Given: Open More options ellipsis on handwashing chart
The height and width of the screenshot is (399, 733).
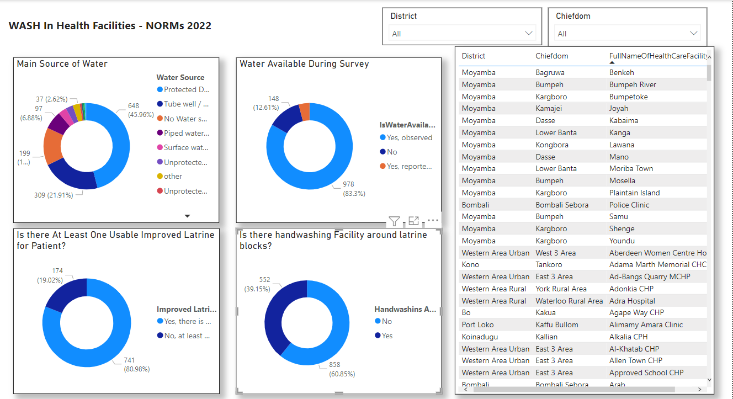Looking at the screenshot, I should (433, 221).
